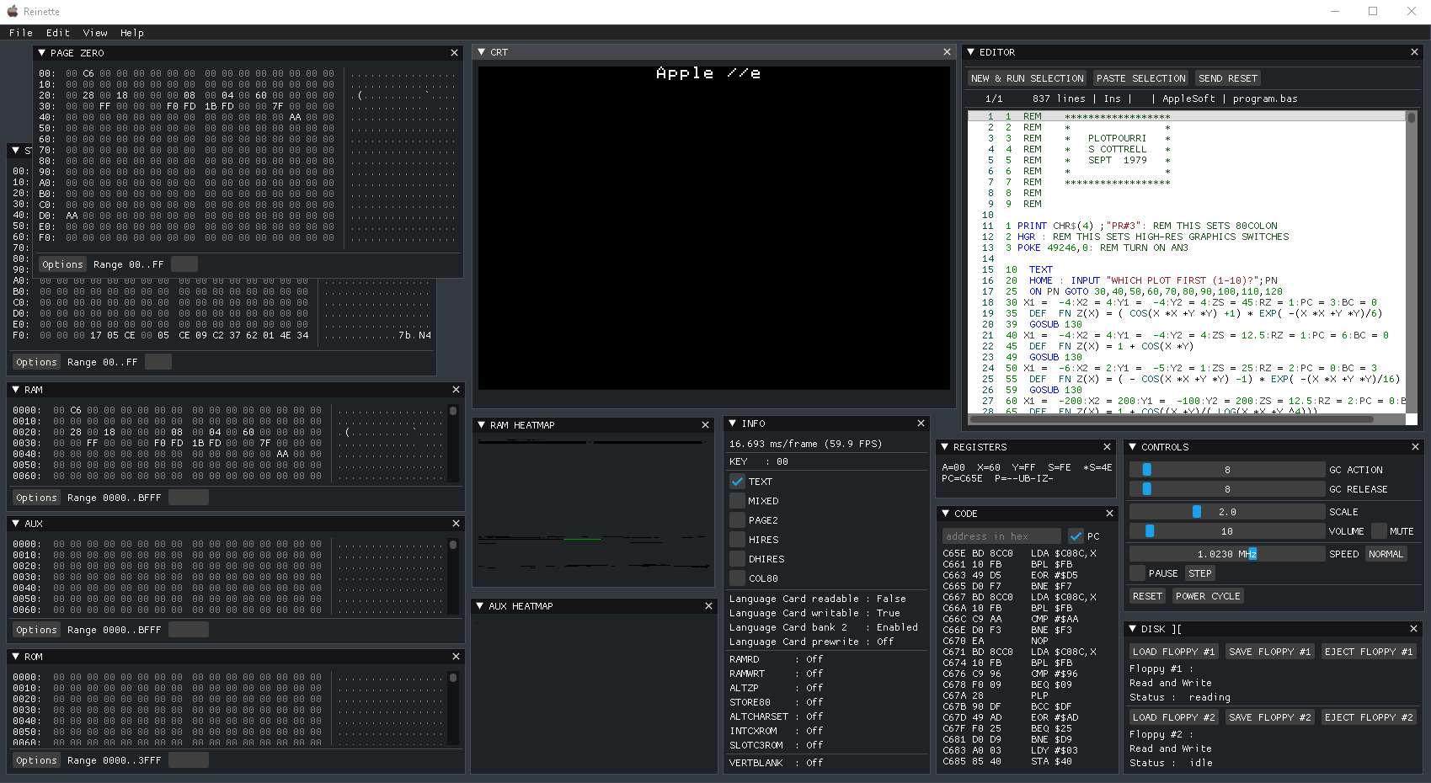Toggle the PC follow checkbox in CODE
Image resolution: width=1431 pixels, height=783 pixels.
[x=1076, y=536]
